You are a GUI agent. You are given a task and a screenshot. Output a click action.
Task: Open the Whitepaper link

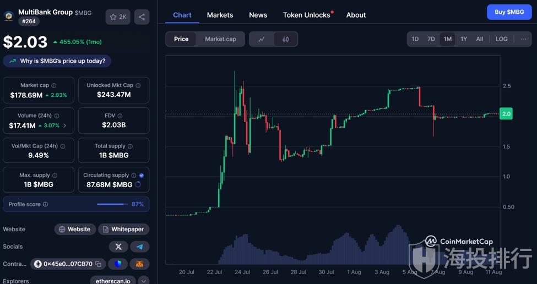coord(123,229)
